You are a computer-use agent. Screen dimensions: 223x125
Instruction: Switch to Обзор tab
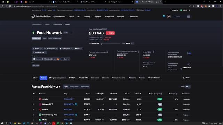tap(35, 78)
